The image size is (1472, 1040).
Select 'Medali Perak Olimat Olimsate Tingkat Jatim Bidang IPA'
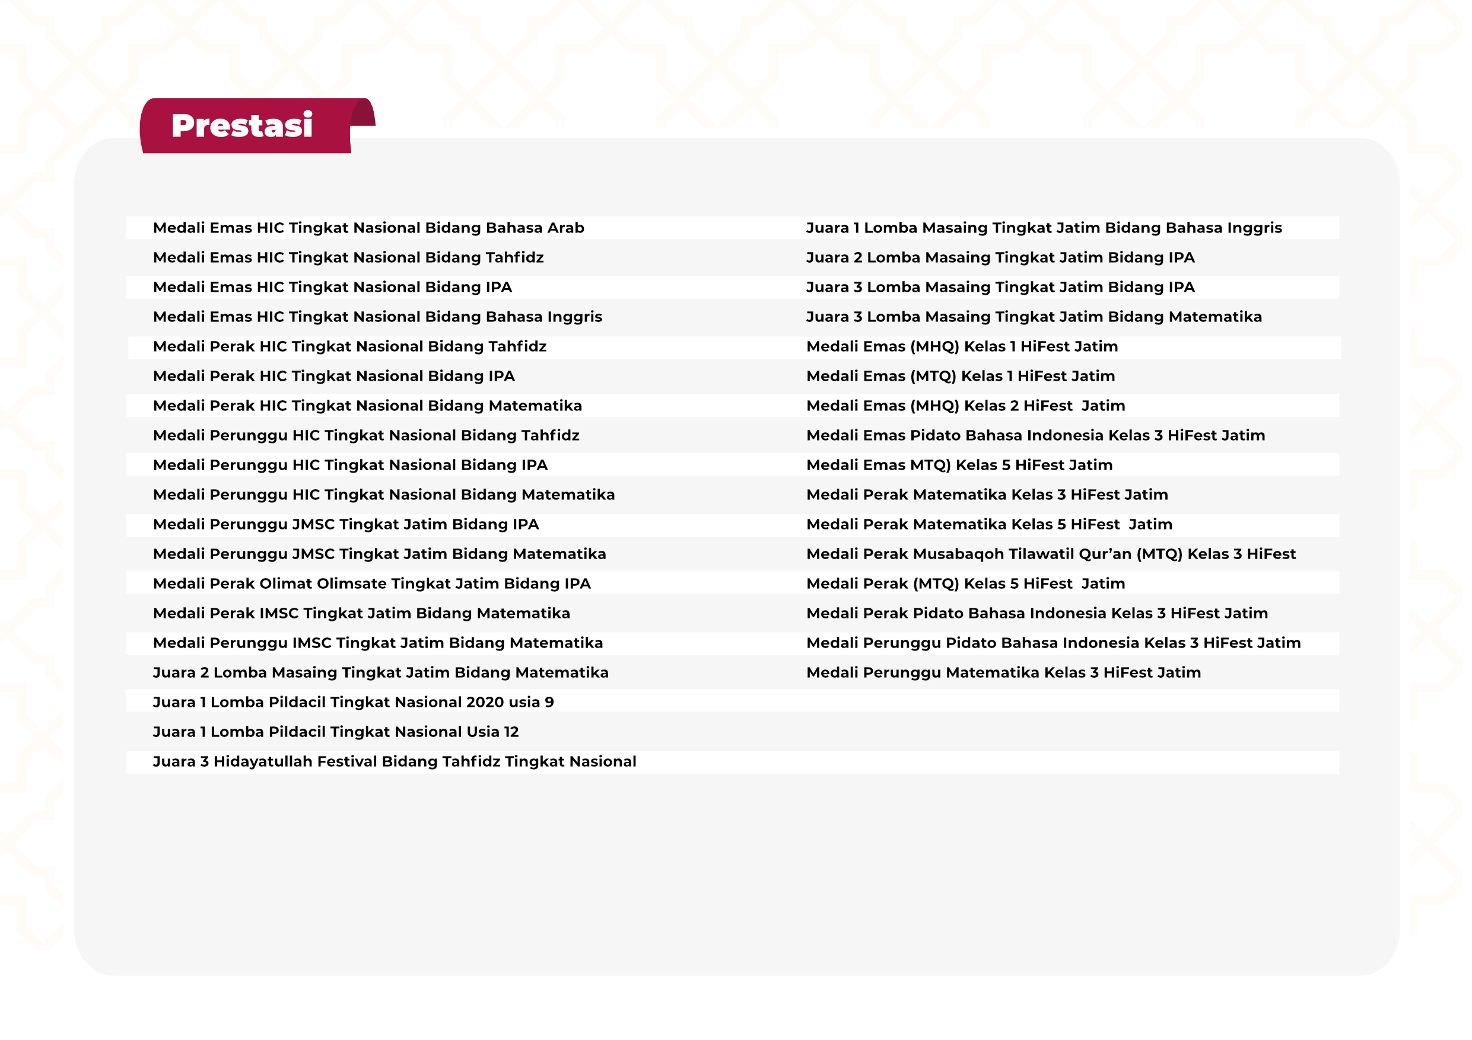[x=372, y=584]
